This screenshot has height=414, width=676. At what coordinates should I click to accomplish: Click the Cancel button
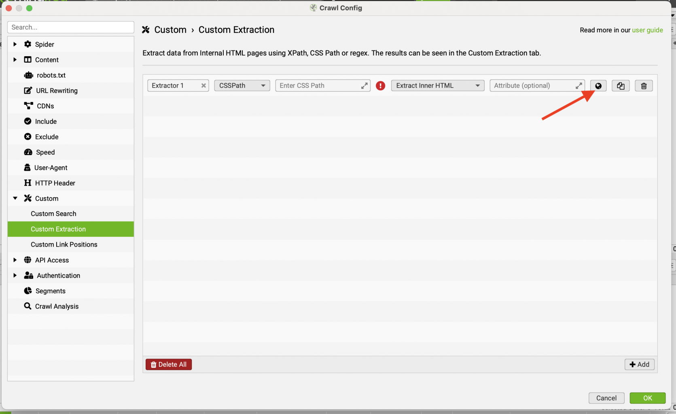click(606, 398)
